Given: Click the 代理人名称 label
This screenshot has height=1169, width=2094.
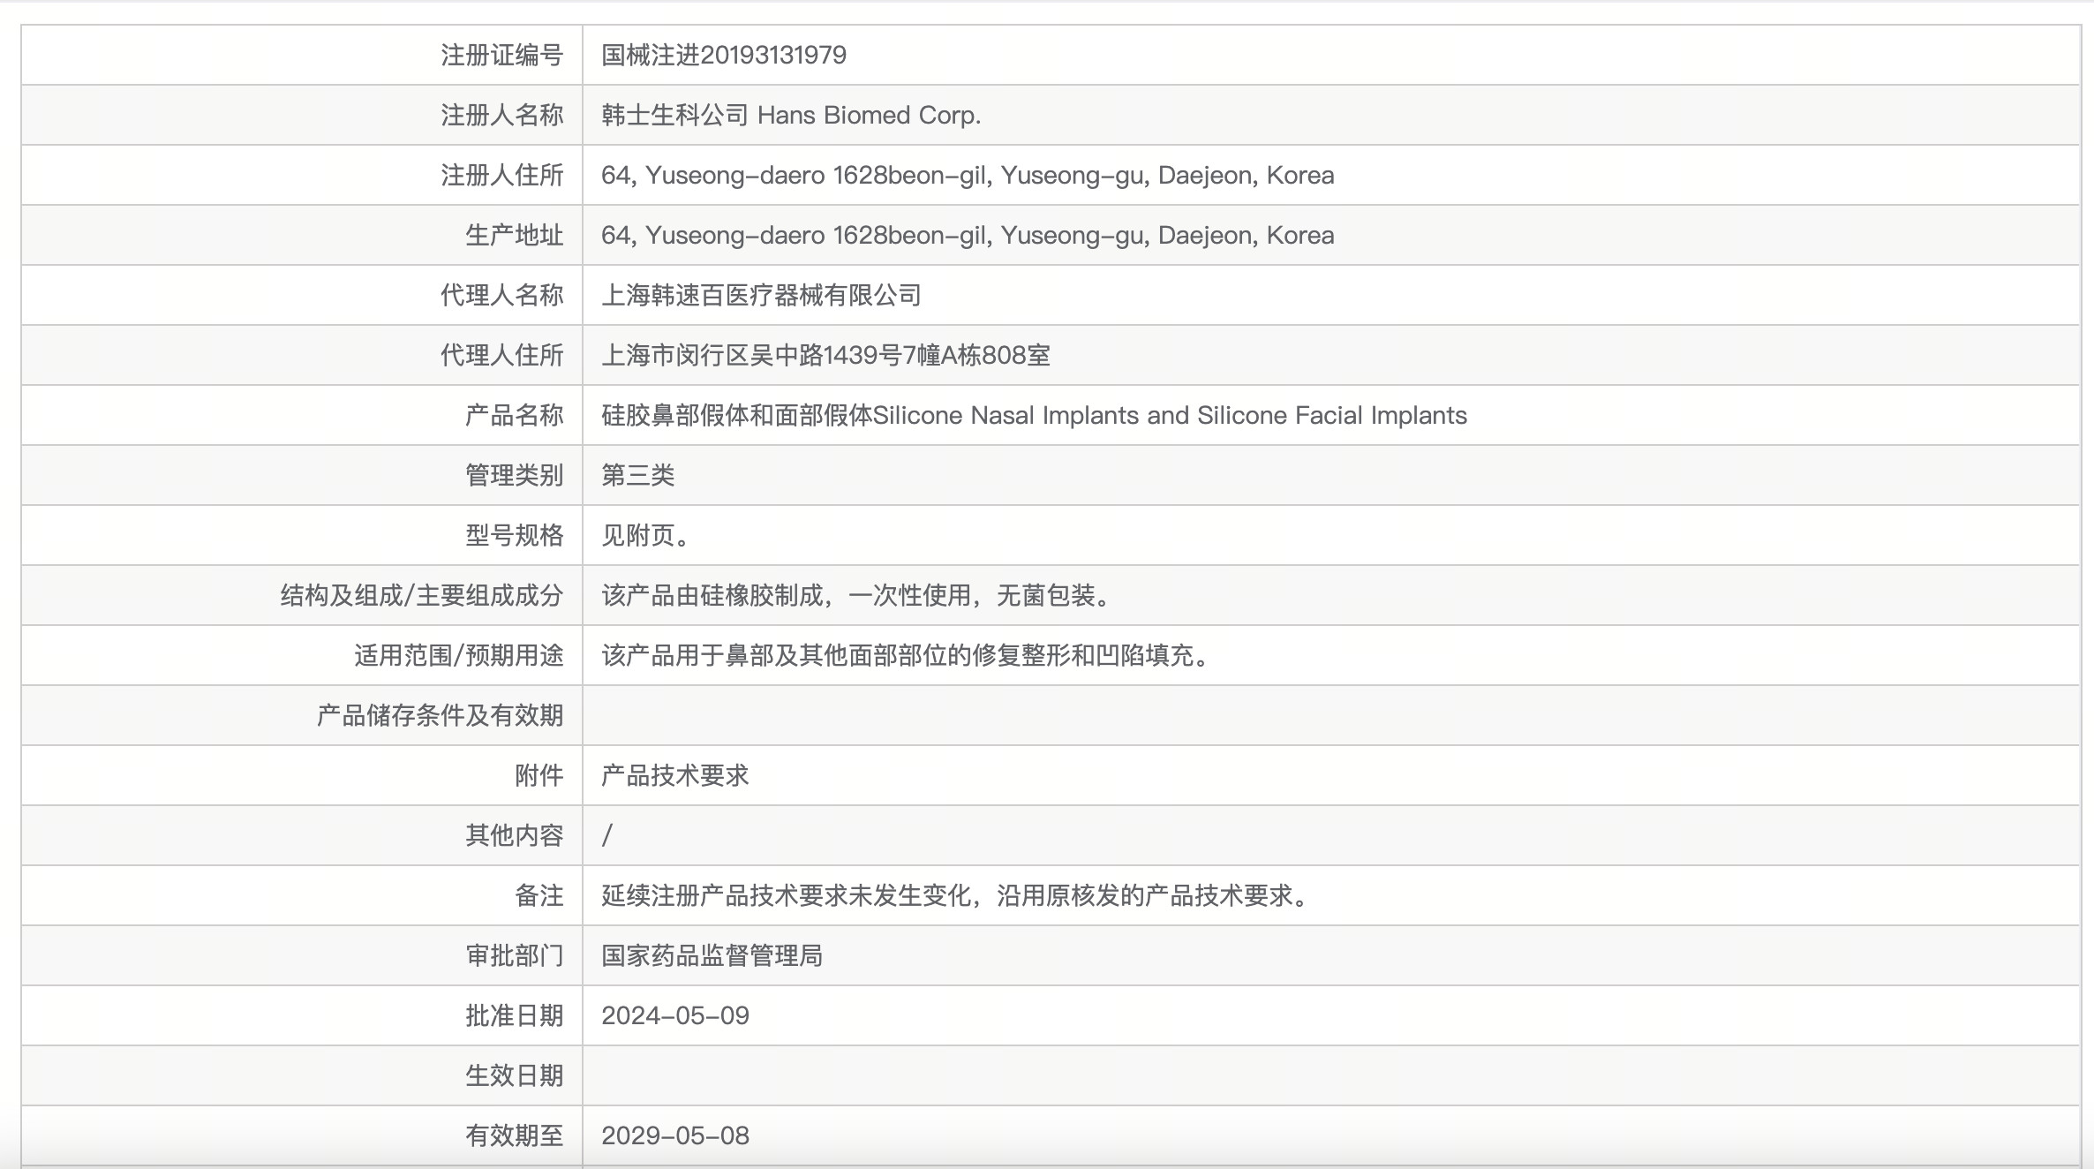Looking at the screenshot, I should (x=501, y=295).
